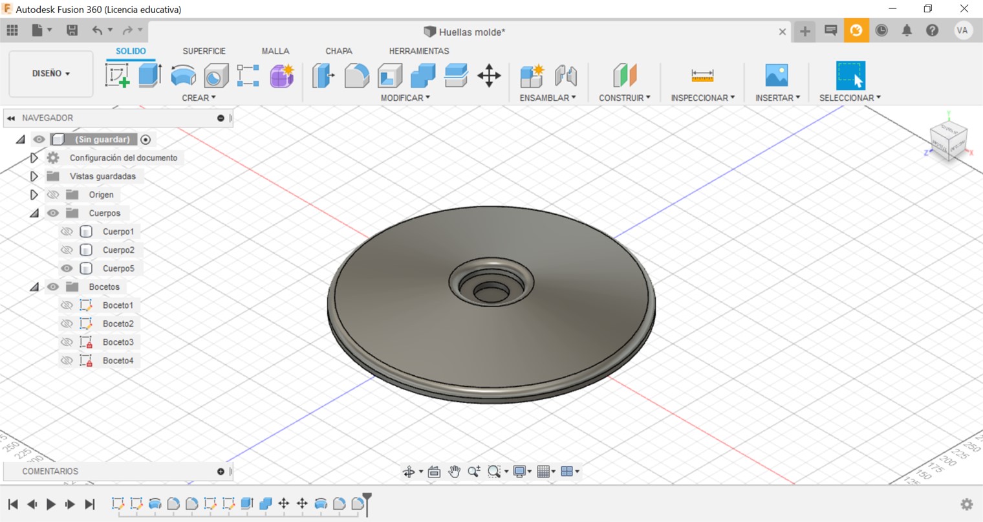Viewport: 983px width, 522px height.
Task: Hide the Cuerpo5 body
Action: [x=67, y=268]
